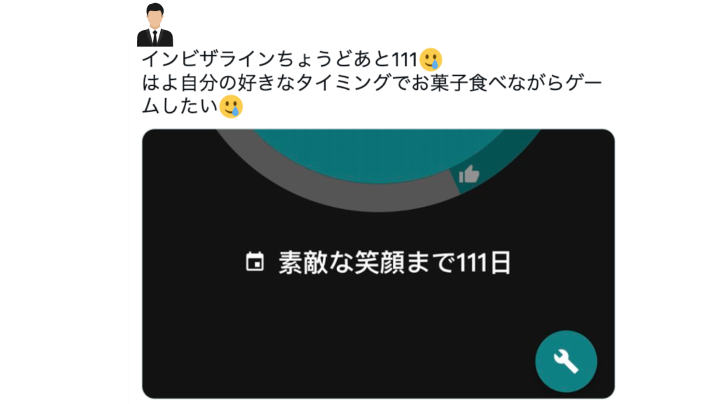This screenshot has width=719, height=404.
Task: Click the suited man profile avatar
Action: pos(155,25)
